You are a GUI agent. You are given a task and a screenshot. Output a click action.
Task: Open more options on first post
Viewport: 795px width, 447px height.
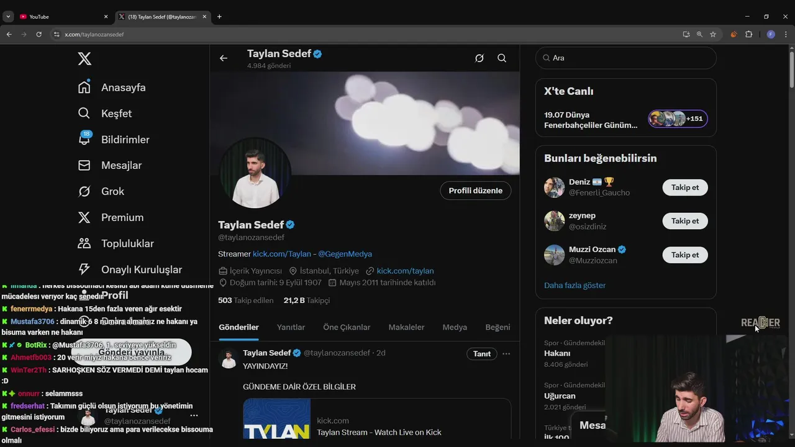click(506, 354)
